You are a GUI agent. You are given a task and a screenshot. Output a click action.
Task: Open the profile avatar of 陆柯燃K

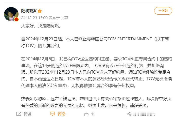[11, 14]
